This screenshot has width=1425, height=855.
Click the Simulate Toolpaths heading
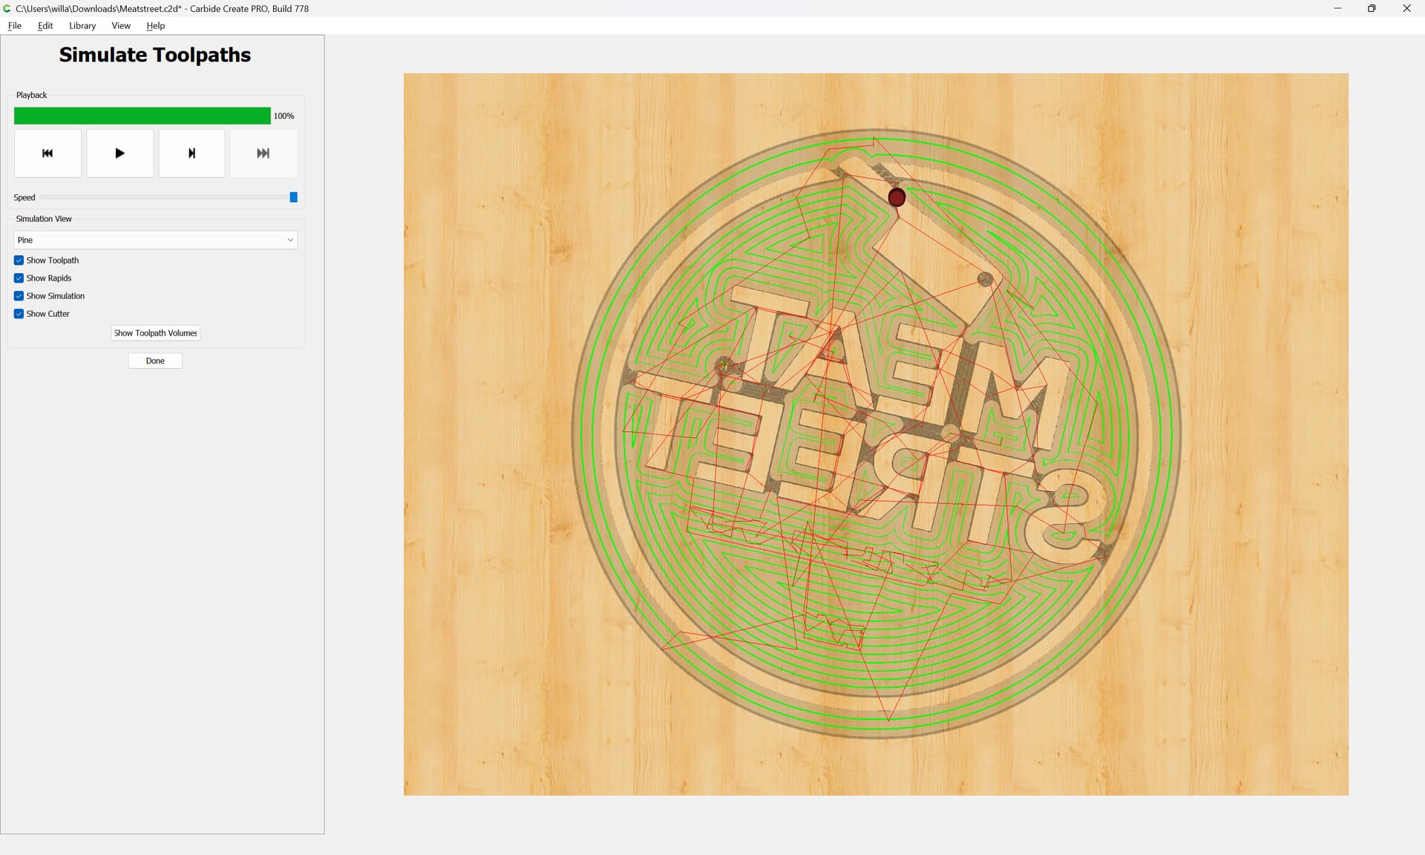pyautogui.click(x=155, y=55)
